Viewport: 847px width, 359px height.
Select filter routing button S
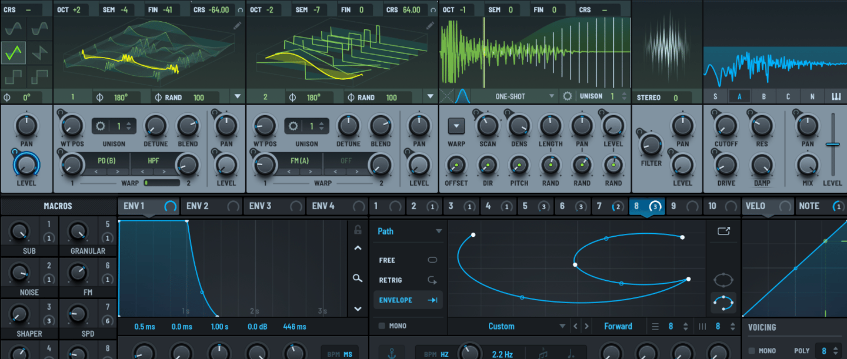715,97
